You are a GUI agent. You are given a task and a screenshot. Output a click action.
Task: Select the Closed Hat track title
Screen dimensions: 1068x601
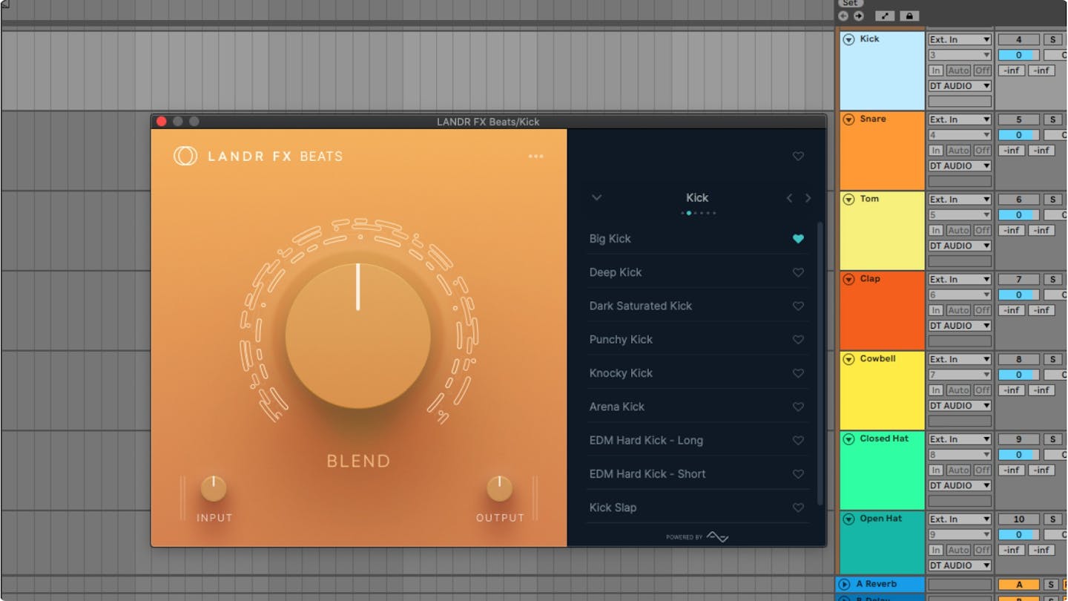tap(884, 439)
